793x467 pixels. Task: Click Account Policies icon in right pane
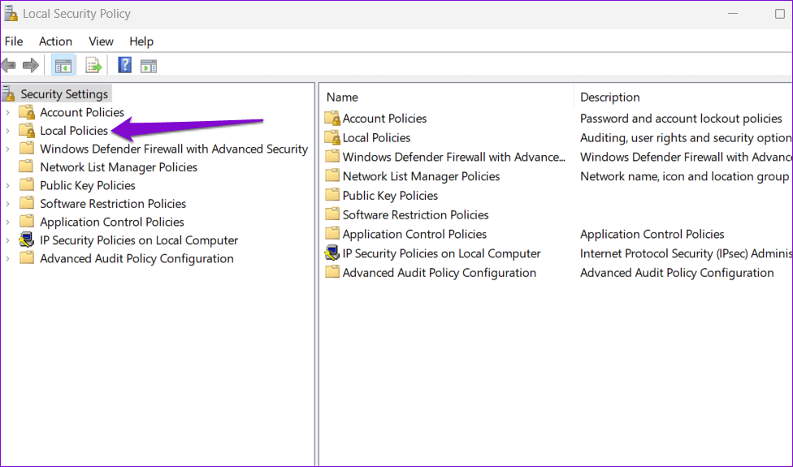tap(332, 119)
